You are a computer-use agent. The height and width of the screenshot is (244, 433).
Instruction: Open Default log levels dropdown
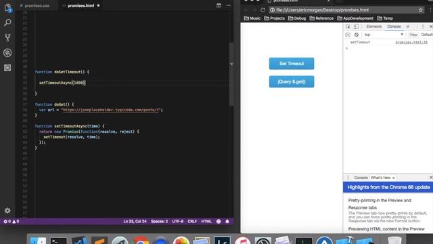[427, 35]
